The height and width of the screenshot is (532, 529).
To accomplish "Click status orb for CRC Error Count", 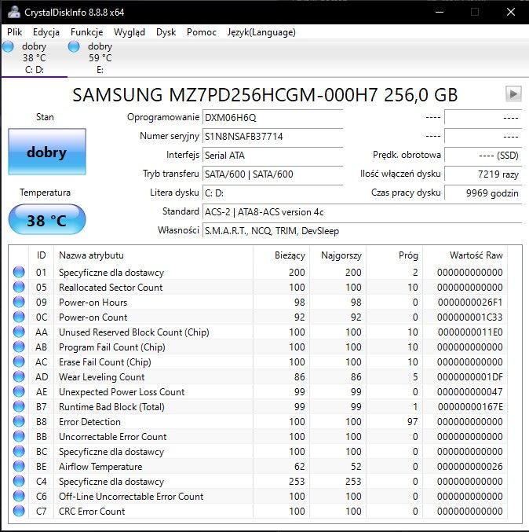I will pyautogui.click(x=19, y=511).
